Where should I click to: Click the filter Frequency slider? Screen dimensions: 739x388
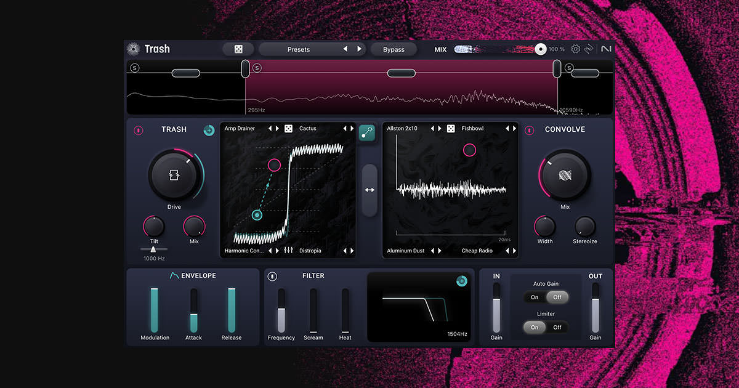(x=281, y=310)
